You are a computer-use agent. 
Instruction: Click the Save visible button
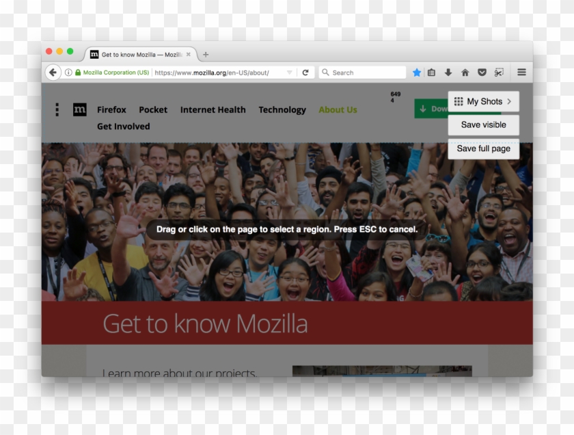[x=483, y=125]
